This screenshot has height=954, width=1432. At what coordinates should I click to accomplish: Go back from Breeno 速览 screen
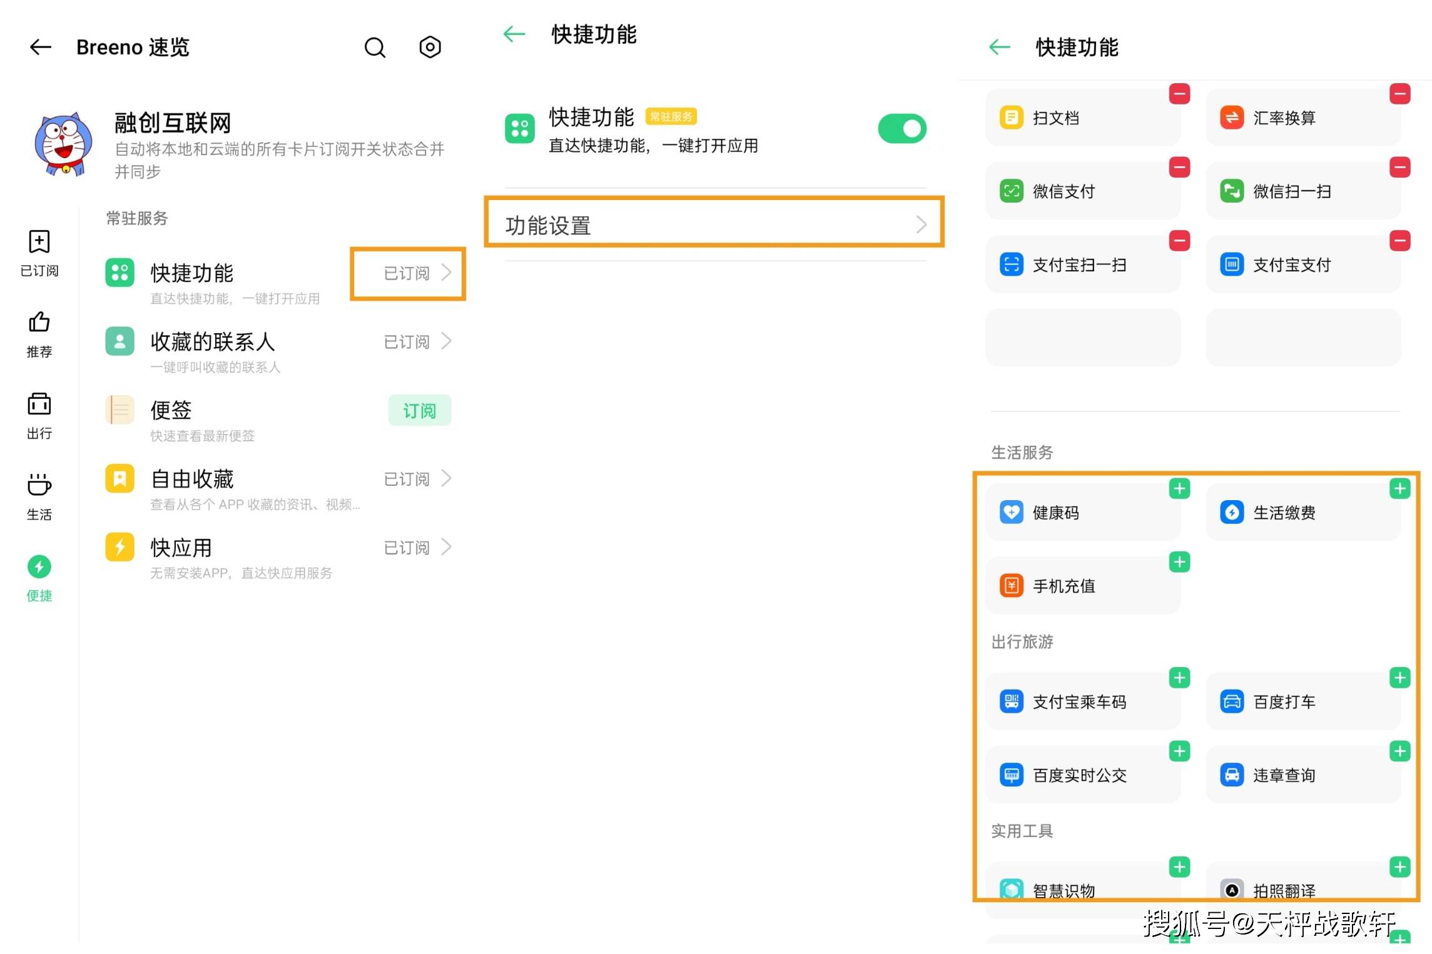coord(41,47)
